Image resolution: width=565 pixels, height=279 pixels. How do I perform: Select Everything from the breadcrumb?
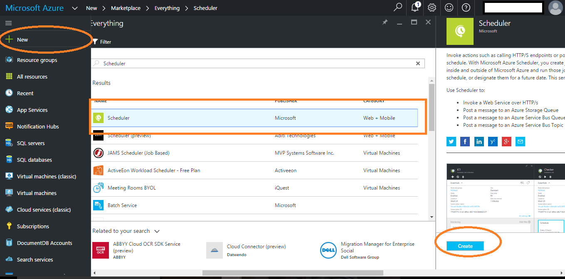(x=167, y=7)
